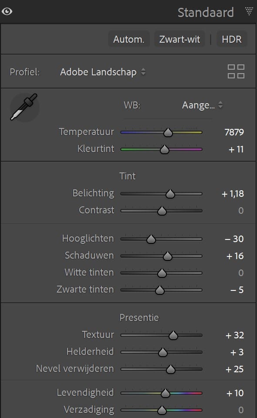Viewport: 257px width, 418px height.
Task: Expand the profile selector chevrons
Action: (x=144, y=72)
